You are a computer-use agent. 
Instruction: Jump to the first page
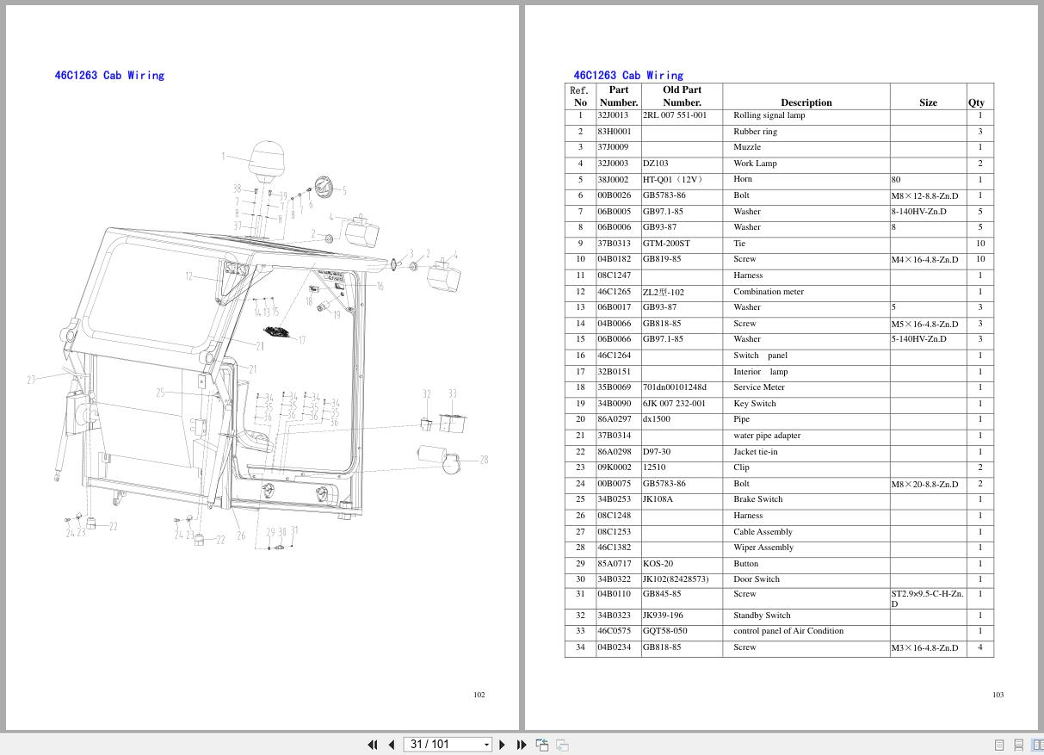click(373, 744)
